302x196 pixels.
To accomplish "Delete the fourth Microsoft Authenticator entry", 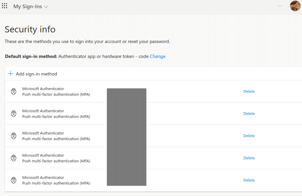I will click(249, 158).
